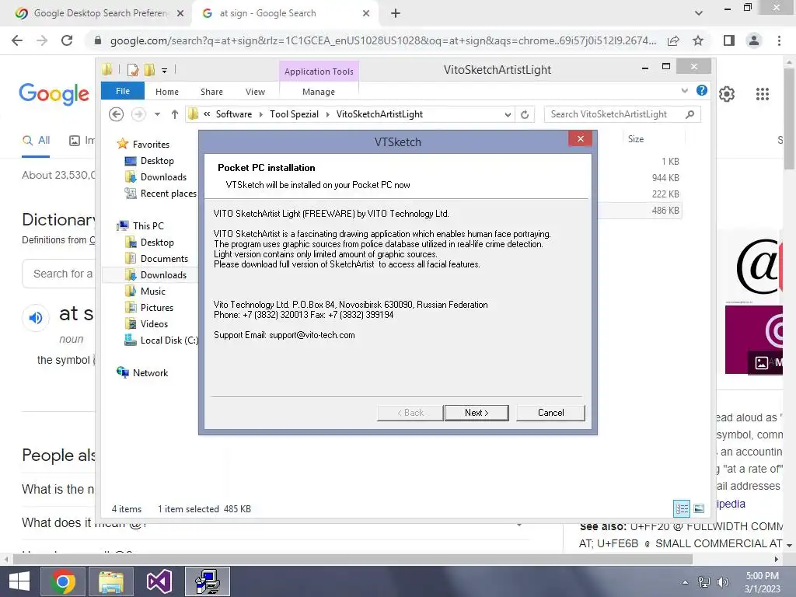
Task: Switch to the Share ribbon tab
Action: (211, 92)
